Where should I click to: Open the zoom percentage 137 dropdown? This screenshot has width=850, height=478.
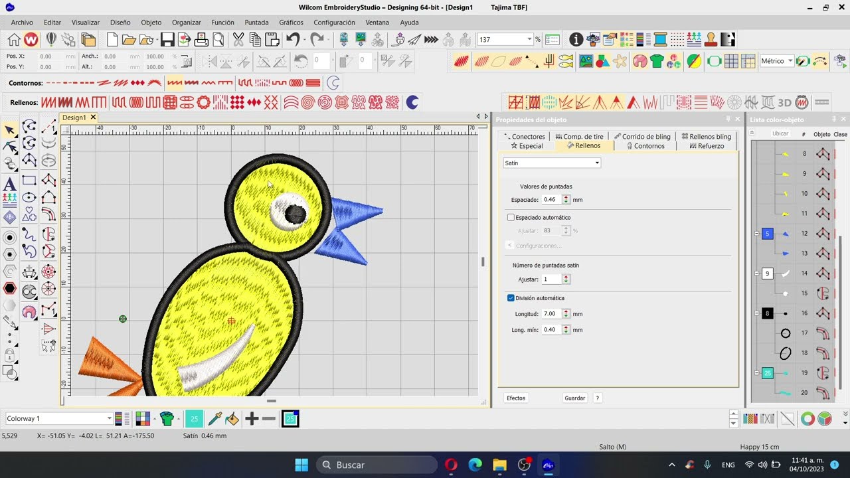pyautogui.click(x=529, y=40)
